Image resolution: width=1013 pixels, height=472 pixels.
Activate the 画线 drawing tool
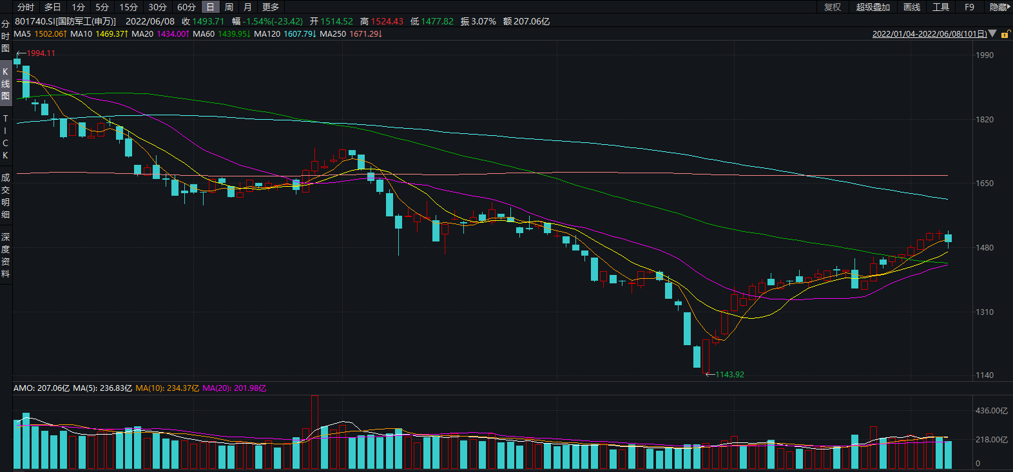tap(912, 7)
